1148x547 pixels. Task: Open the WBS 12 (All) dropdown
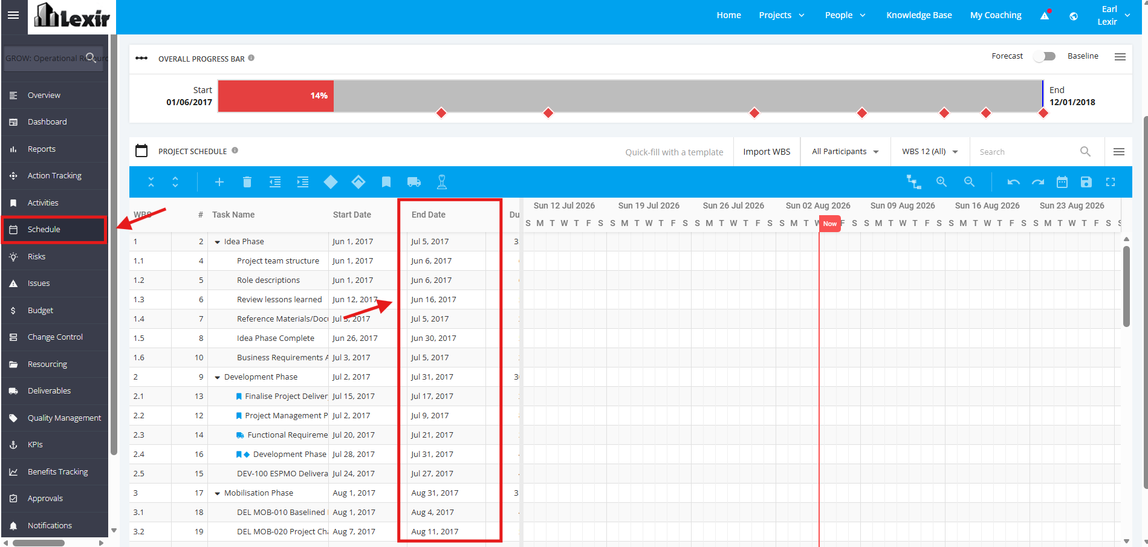pyautogui.click(x=930, y=152)
